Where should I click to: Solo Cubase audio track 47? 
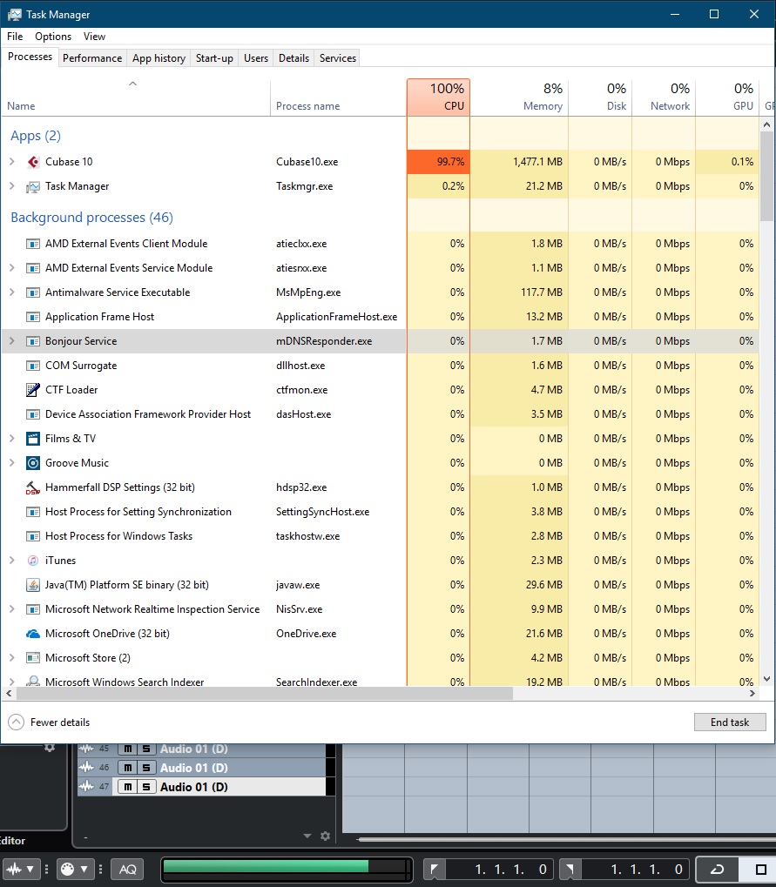146,787
